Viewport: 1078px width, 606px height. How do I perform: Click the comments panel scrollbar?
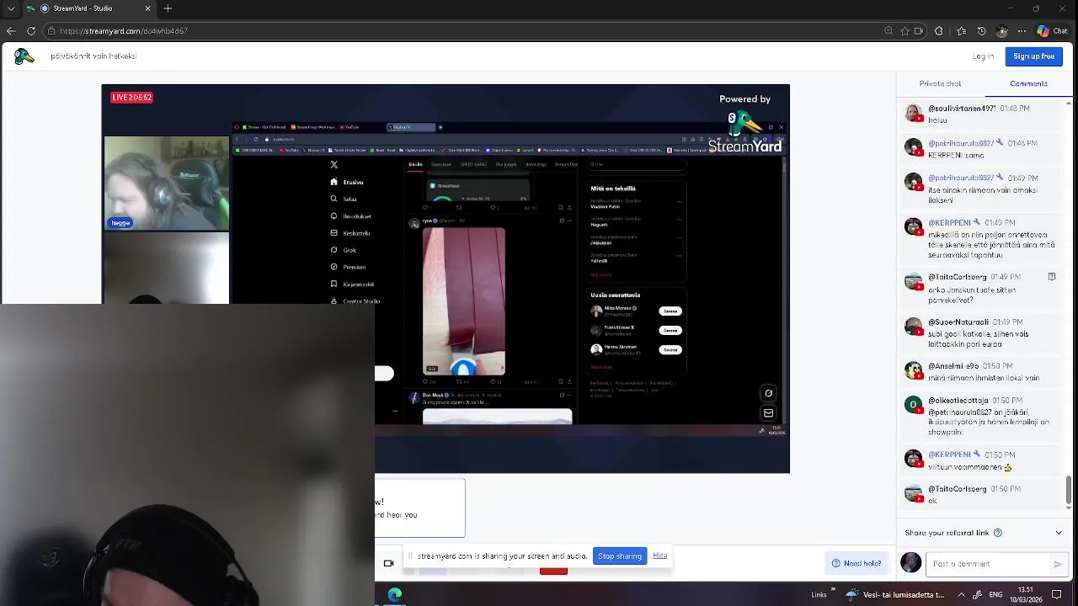click(1069, 492)
